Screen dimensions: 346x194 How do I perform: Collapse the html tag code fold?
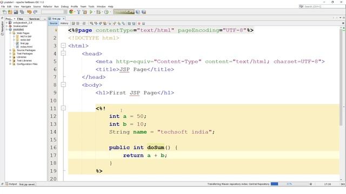click(x=63, y=45)
